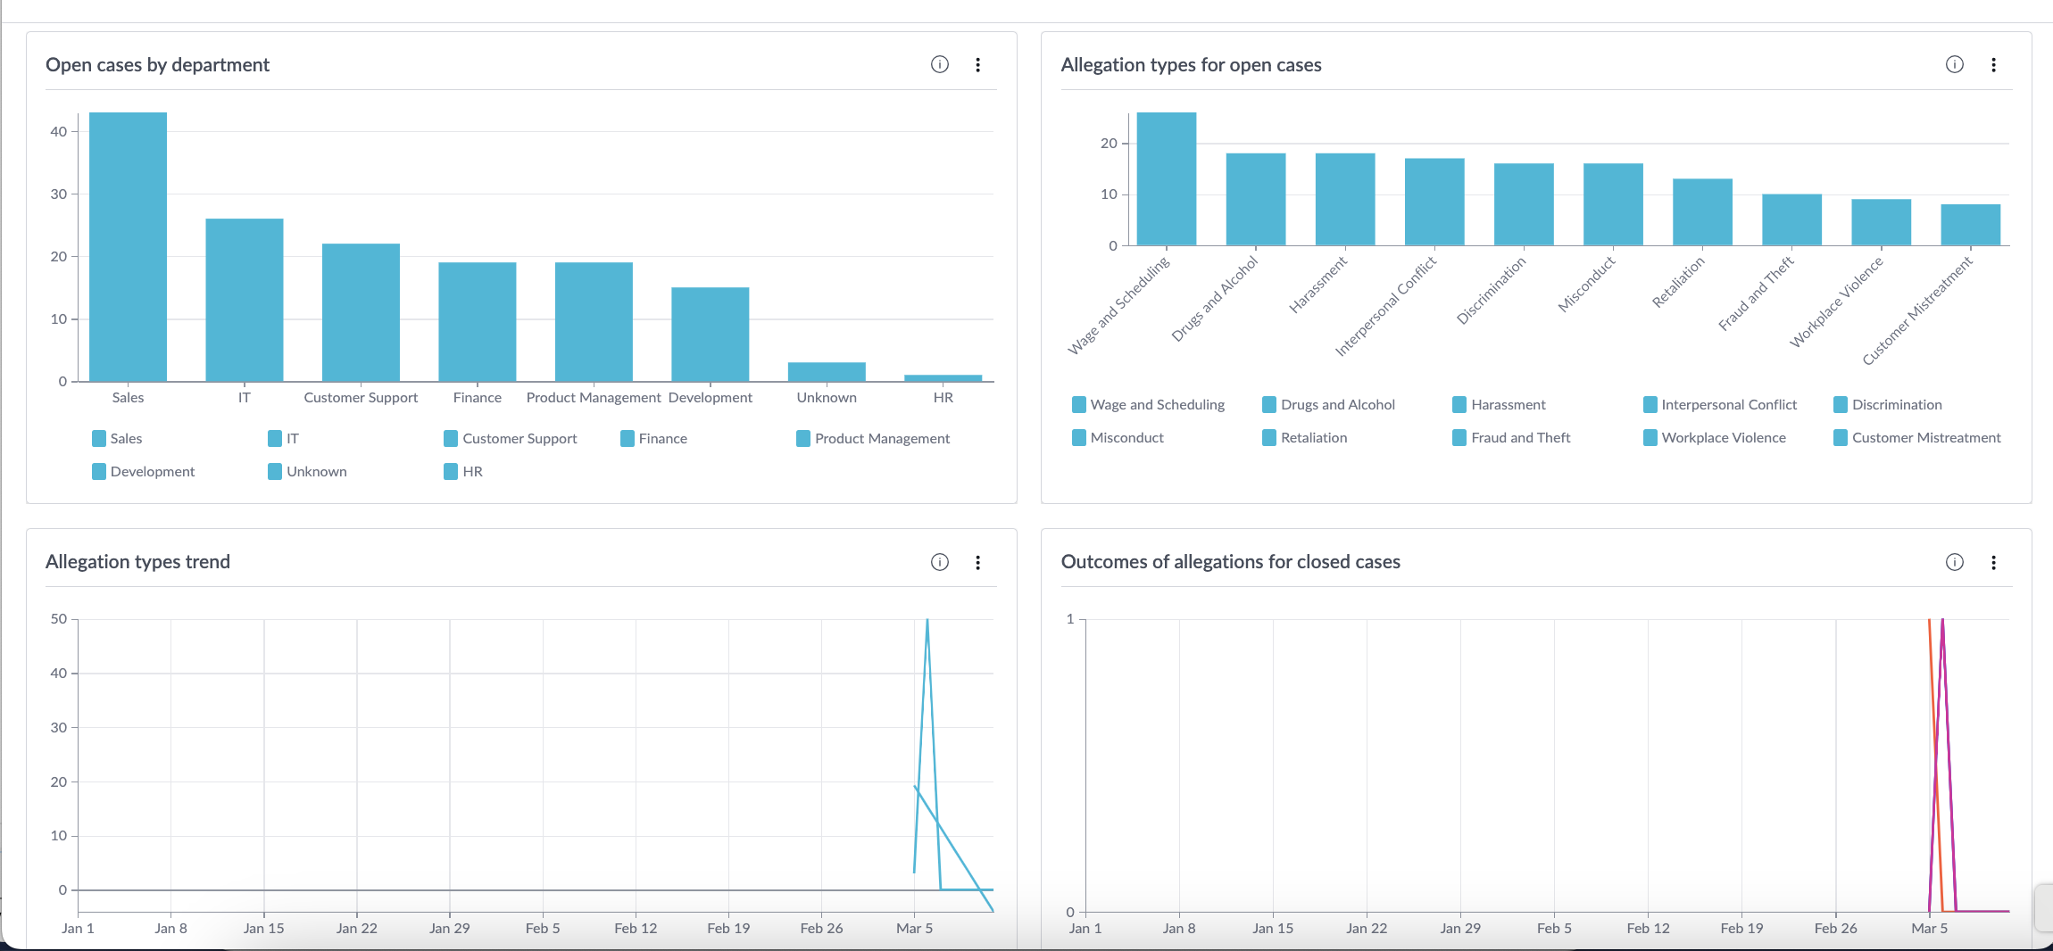This screenshot has height=951, width=2053.
Task: Toggle Discrimination legend entry
Action: (x=1888, y=404)
